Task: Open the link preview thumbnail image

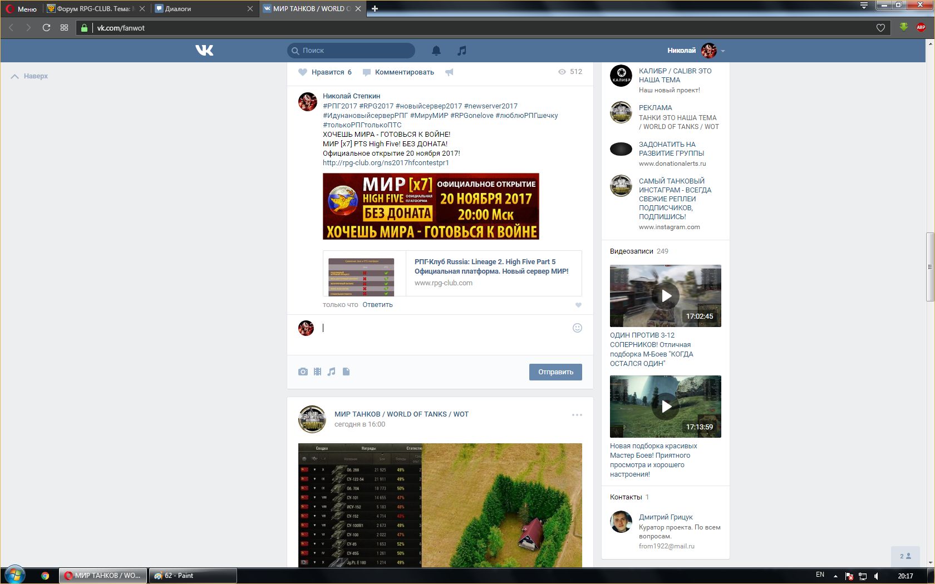Action: [x=361, y=277]
